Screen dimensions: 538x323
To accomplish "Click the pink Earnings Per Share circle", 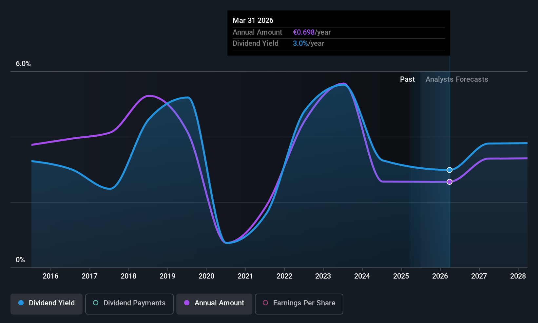I will click(x=265, y=303).
